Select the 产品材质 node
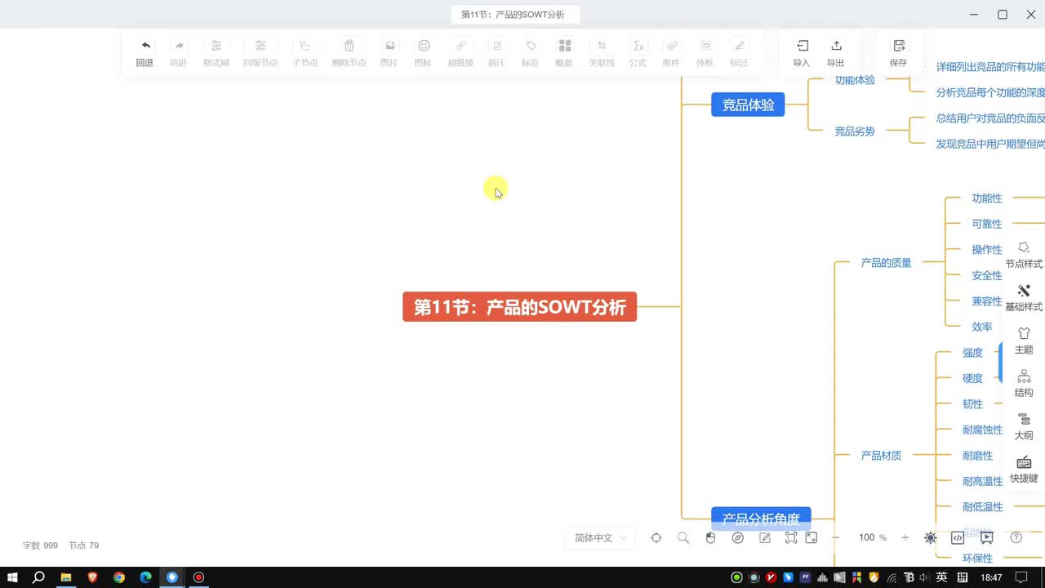The width and height of the screenshot is (1045, 588). (x=882, y=456)
